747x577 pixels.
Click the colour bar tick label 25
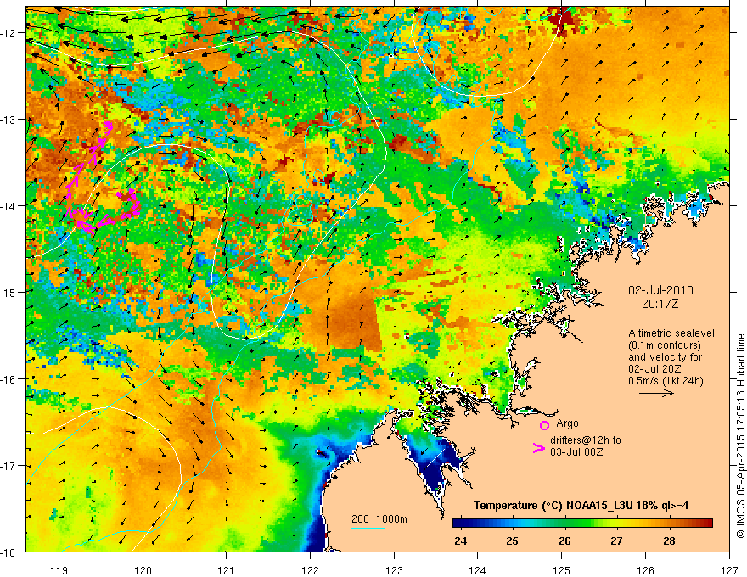click(512, 541)
